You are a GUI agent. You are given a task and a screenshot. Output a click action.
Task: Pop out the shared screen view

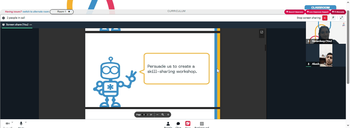[x=261, y=32]
